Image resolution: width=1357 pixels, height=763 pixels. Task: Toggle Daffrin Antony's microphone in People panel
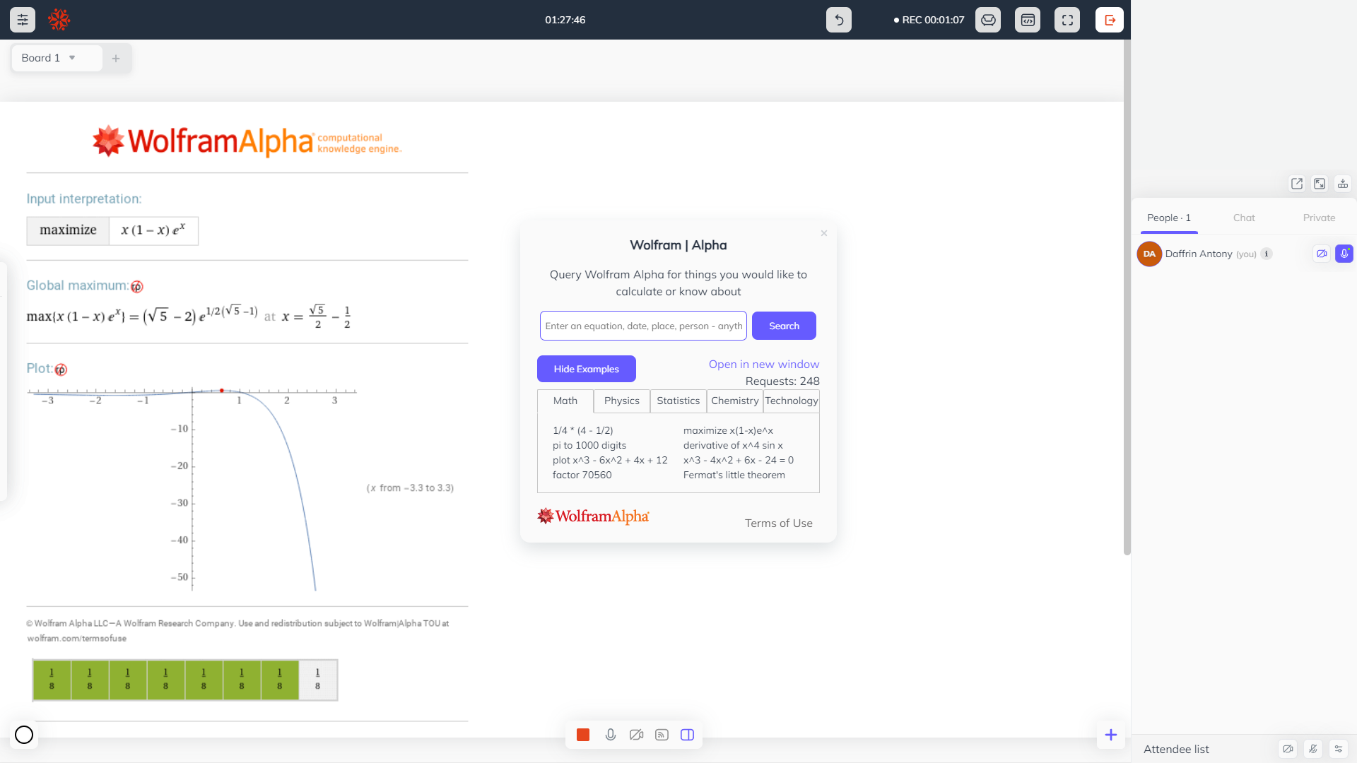1344,254
